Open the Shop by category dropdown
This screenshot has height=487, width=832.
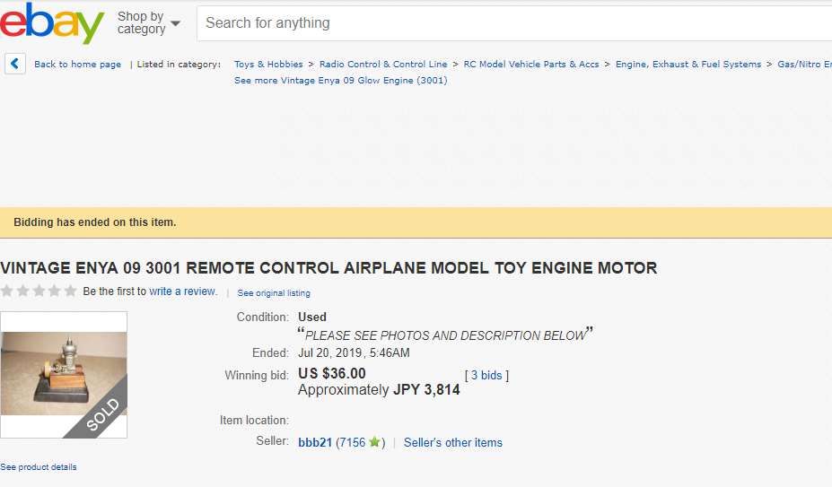pos(149,22)
